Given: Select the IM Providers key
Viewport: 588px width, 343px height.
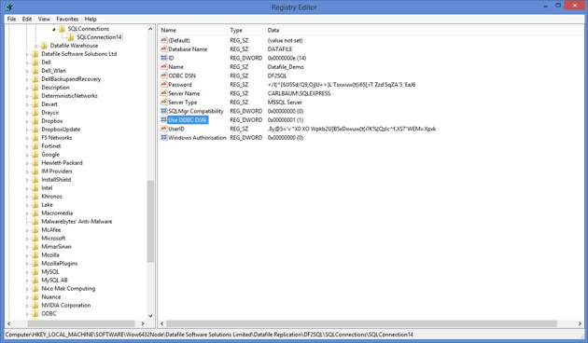Looking at the screenshot, I should coord(57,171).
